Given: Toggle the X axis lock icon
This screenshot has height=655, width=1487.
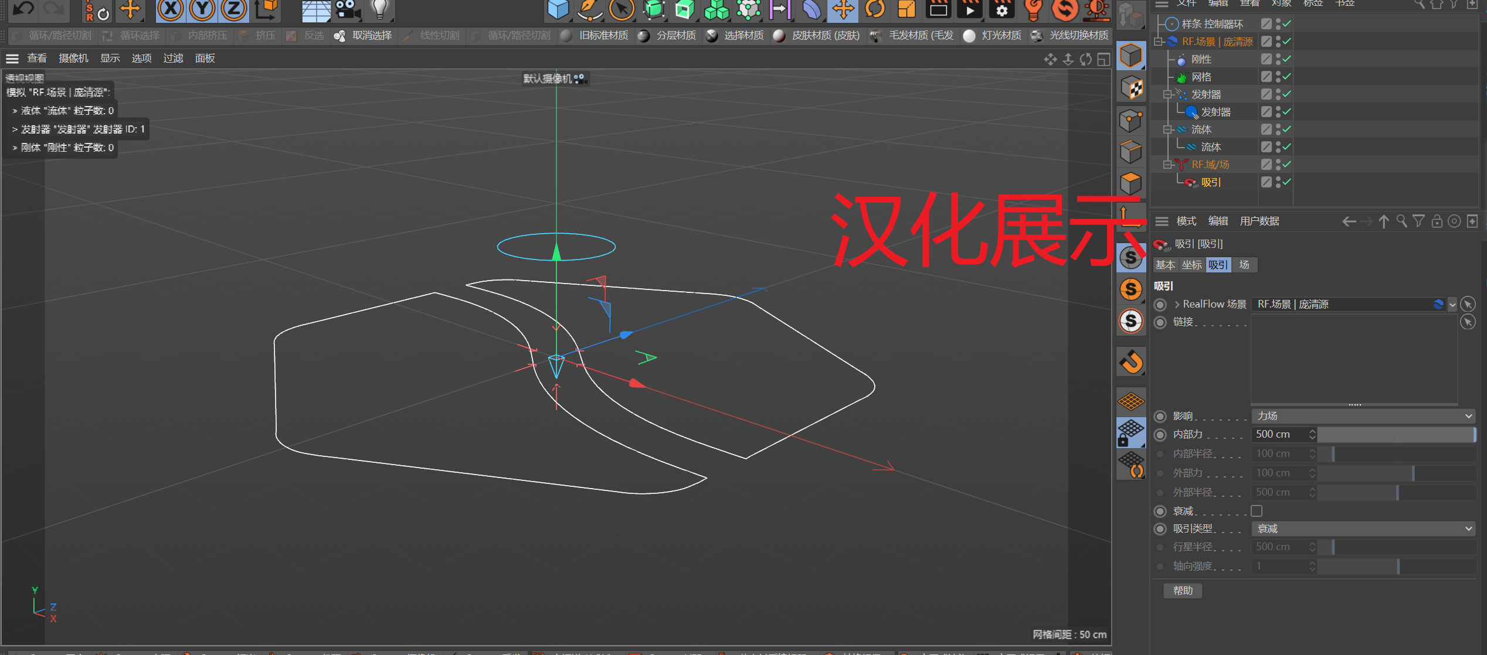Looking at the screenshot, I should pyautogui.click(x=171, y=9).
